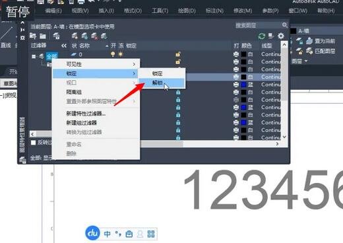Click the green Refresh layers icon
Screen dimensions: 343x243
pos(262,36)
